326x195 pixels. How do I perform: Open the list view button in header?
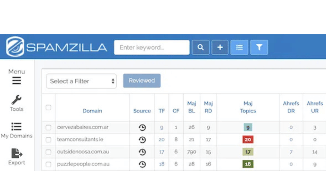tap(239, 47)
